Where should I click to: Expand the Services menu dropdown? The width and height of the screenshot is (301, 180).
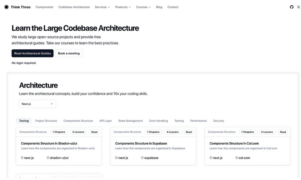[102, 7]
